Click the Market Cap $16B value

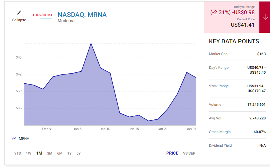tap(262, 54)
